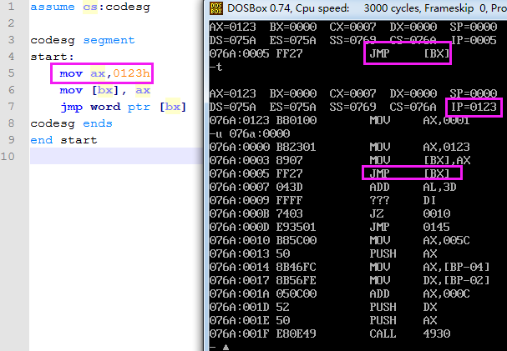Click '076A:0000 B82301' disassembly line

pyautogui.click(x=340, y=147)
